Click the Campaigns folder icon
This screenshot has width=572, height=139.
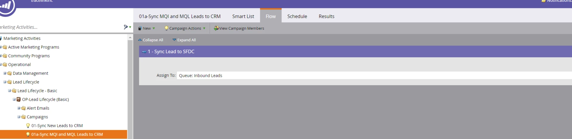point(24,117)
